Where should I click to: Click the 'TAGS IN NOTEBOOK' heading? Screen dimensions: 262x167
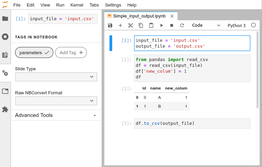tap(36, 37)
